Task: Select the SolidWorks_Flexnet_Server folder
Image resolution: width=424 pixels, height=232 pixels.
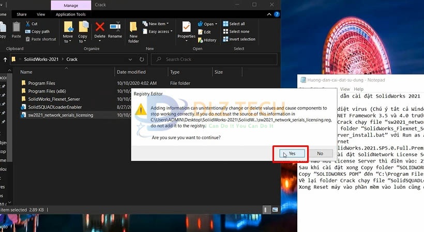Action: pos(54,99)
